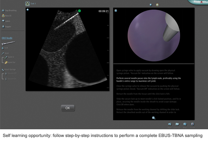Click the needle Lock icon

(3, 48)
